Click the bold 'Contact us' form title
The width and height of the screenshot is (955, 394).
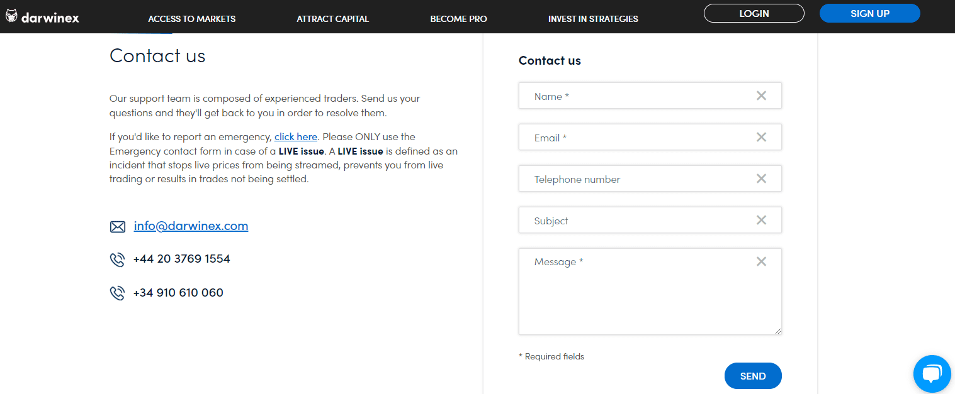click(x=550, y=60)
